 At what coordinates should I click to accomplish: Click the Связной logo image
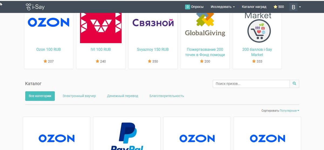[153, 23]
